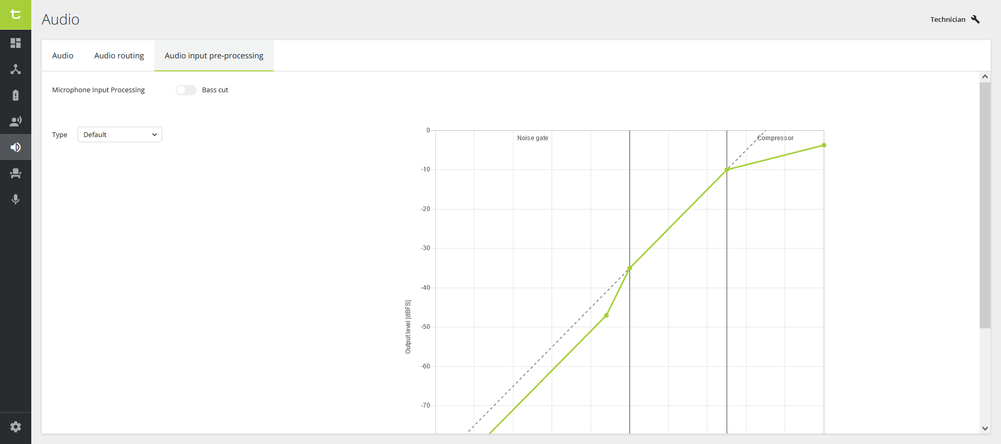The image size is (1001, 444).
Task: Select the audio speaker icon in sidebar
Action: pos(16,147)
